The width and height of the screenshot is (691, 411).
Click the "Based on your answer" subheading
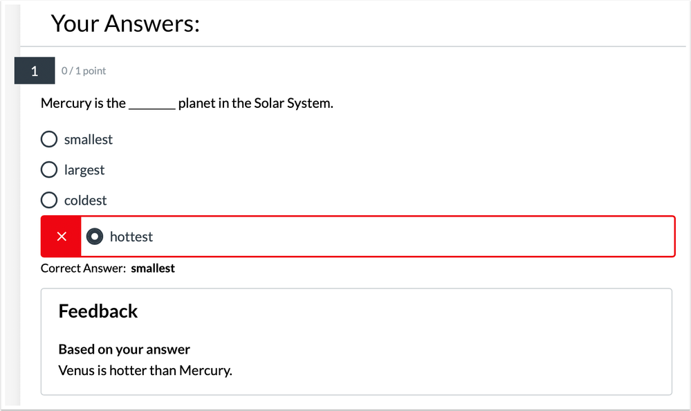124,349
